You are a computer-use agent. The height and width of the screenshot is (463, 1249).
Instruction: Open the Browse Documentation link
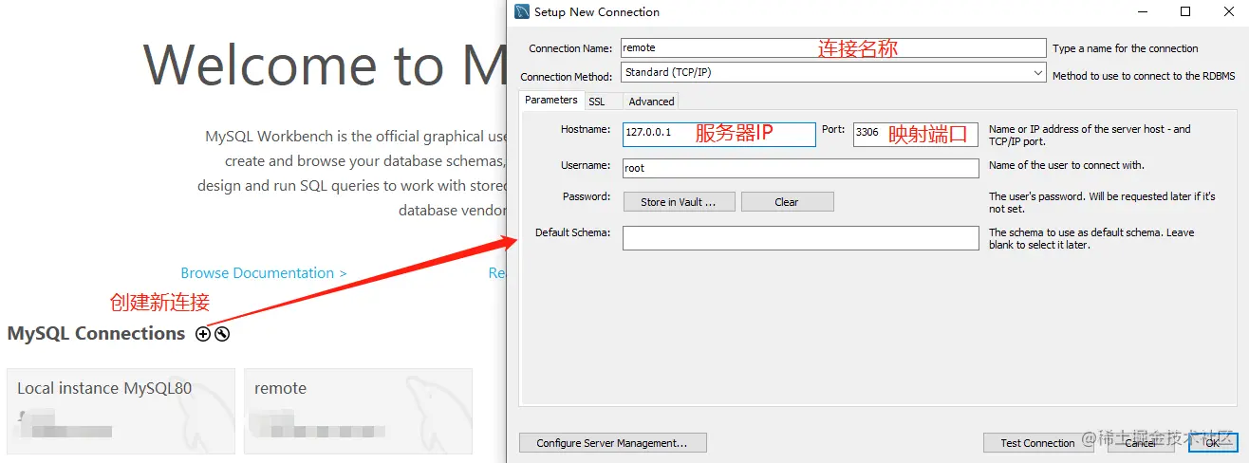click(x=264, y=273)
